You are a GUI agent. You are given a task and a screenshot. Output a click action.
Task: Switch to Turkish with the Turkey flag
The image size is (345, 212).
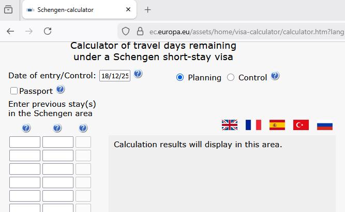(301, 125)
